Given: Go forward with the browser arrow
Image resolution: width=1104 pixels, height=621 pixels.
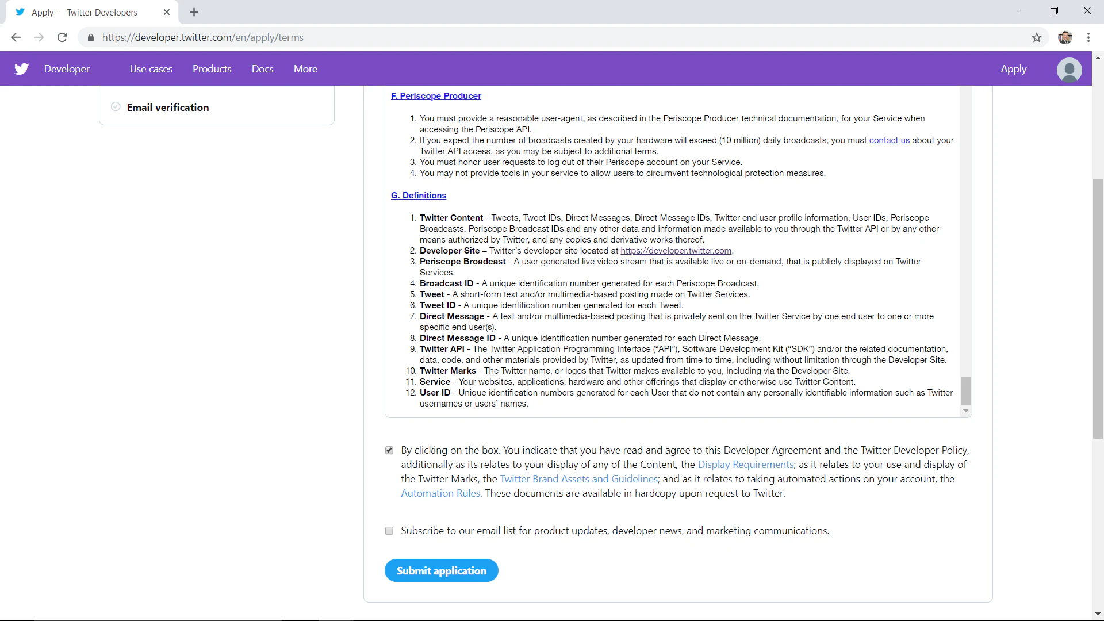Looking at the screenshot, I should (39, 37).
